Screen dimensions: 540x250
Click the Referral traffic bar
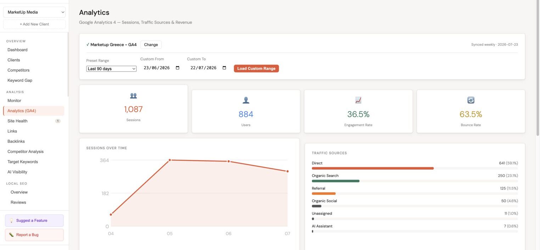click(x=324, y=194)
